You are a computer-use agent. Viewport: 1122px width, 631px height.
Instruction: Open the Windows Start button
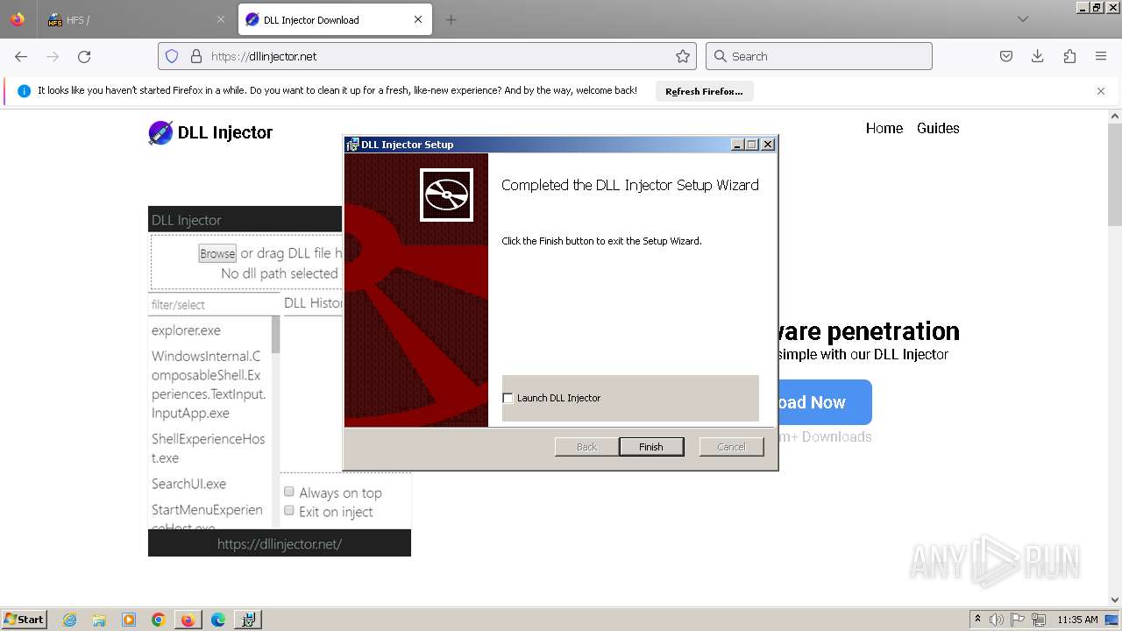[x=24, y=620]
